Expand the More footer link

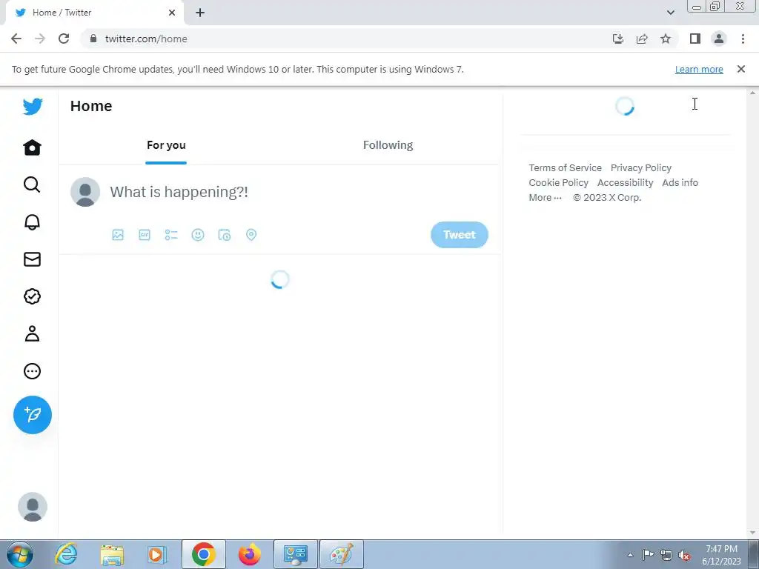tap(545, 197)
